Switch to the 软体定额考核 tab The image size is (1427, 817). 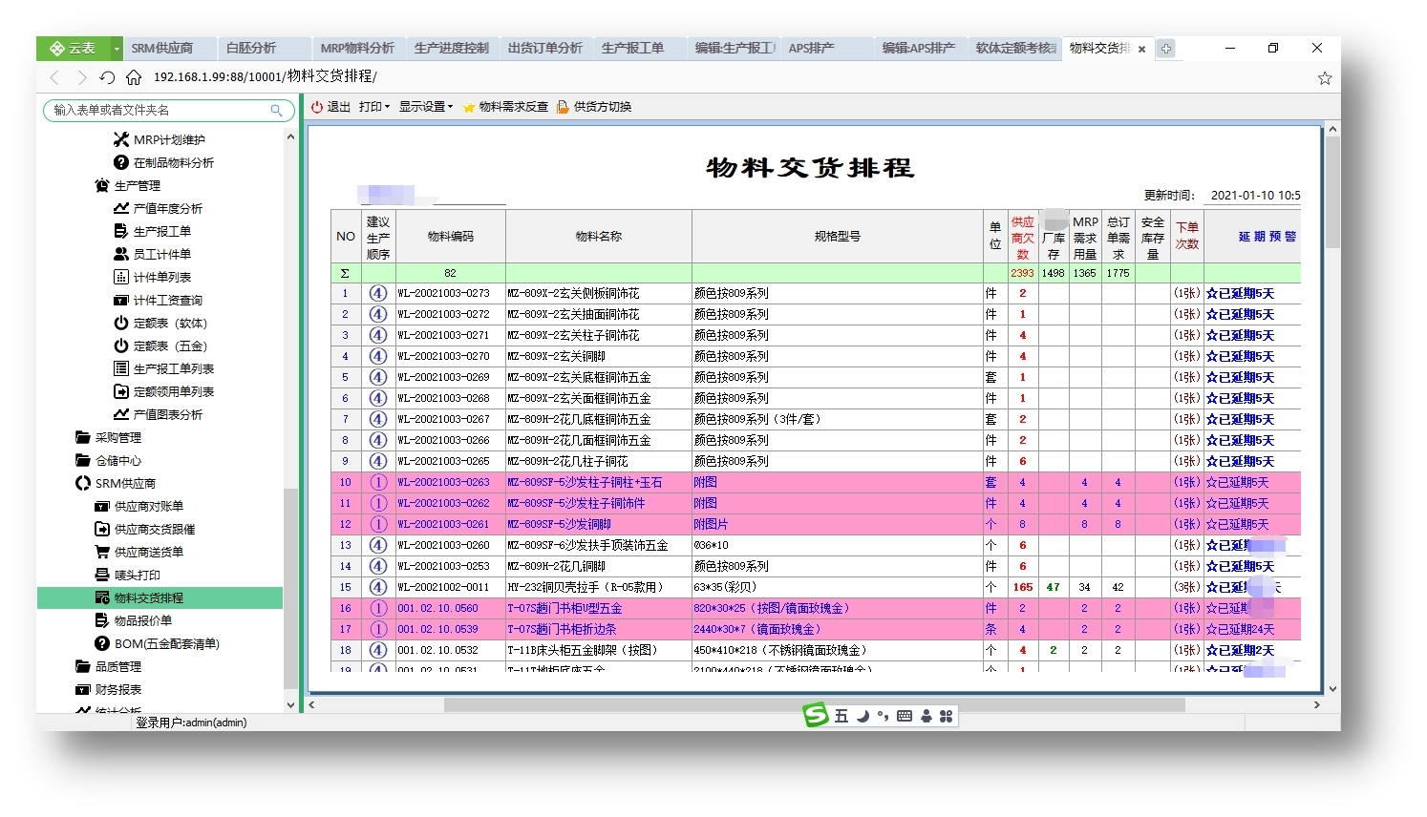pos(1015,49)
